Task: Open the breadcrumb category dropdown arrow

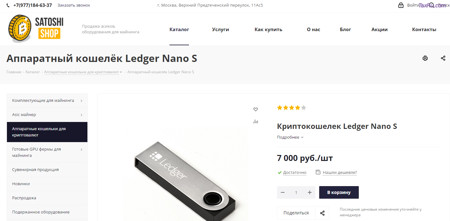Action: point(121,72)
